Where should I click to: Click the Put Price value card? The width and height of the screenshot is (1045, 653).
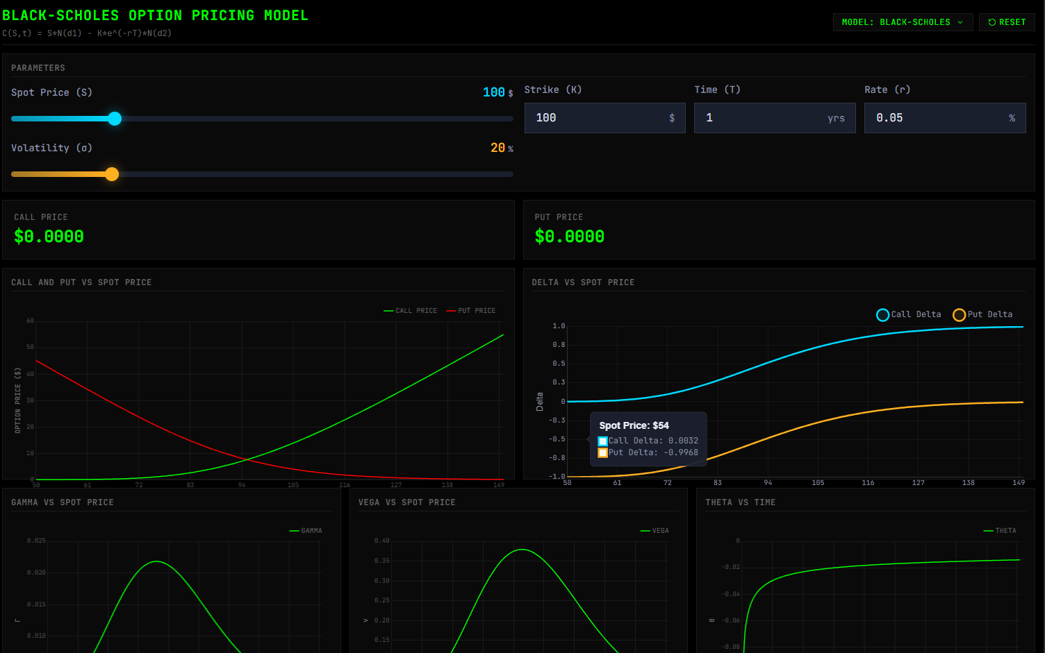(x=778, y=230)
